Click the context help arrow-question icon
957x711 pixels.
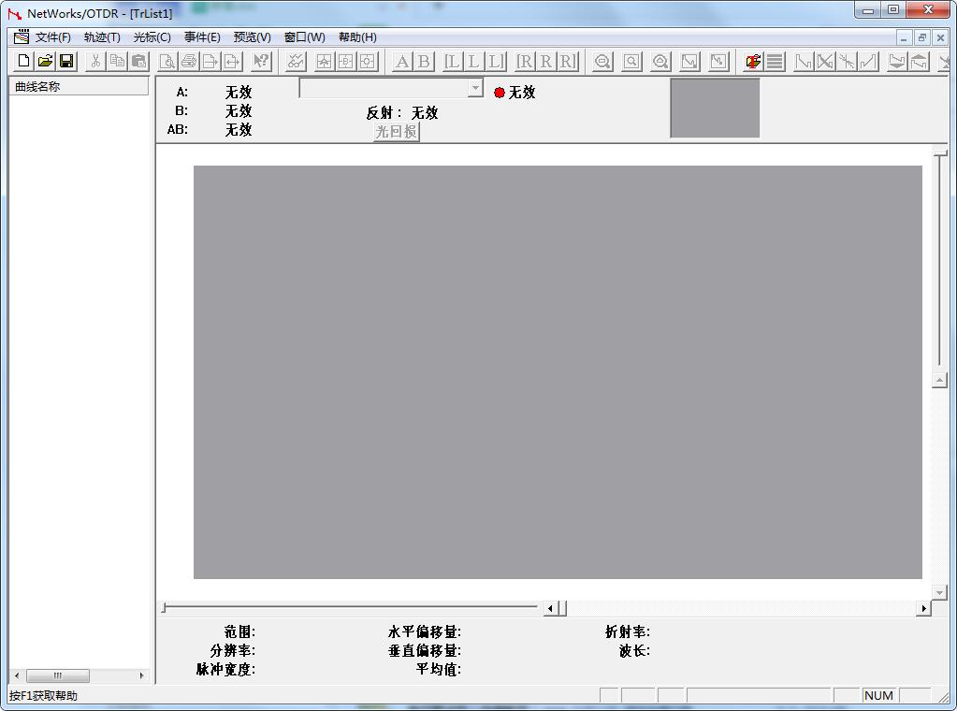[x=261, y=61]
